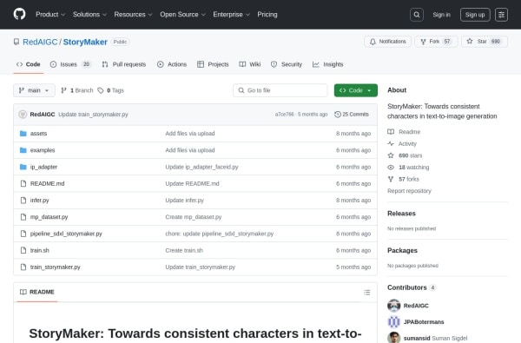The width and height of the screenshot is (521, 343).
Task: Open the 18 watching link
Action: (408, 168)
